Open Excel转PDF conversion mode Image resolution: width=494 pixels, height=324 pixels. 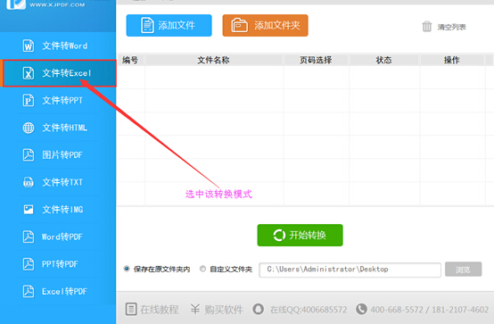click(58, 292)
